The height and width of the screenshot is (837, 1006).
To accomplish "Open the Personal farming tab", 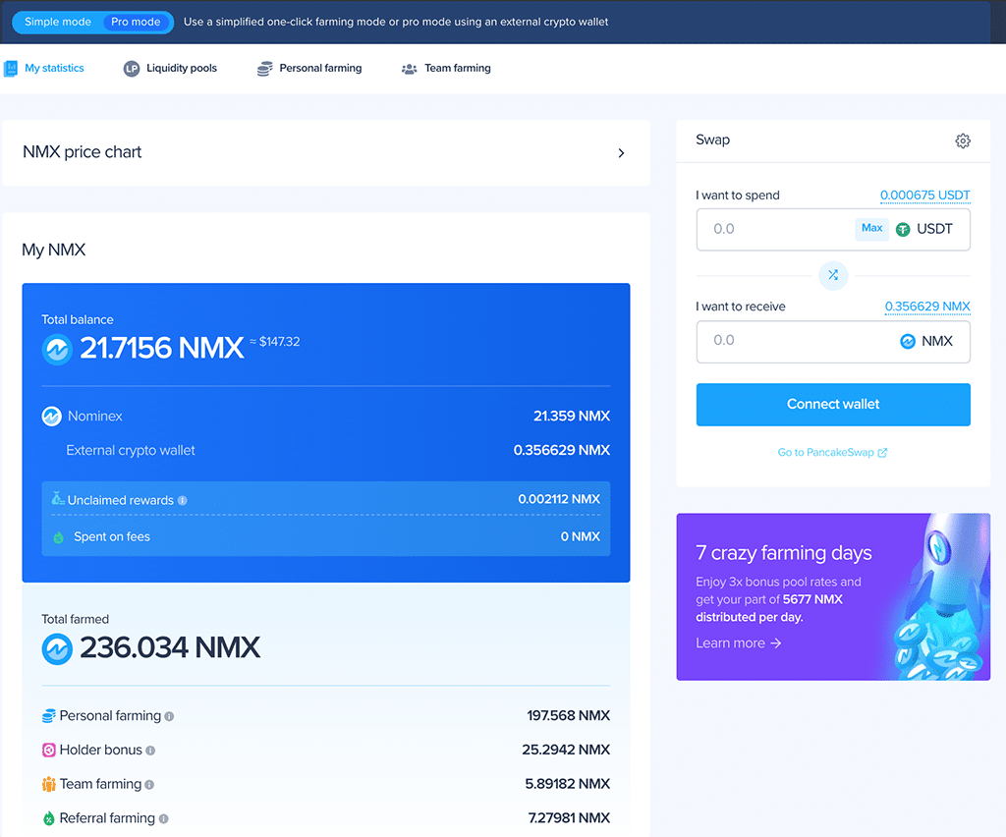I will pos(309,68).
